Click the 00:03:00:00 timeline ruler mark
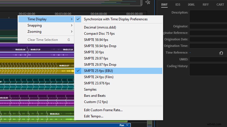 [x=63, y=14]
